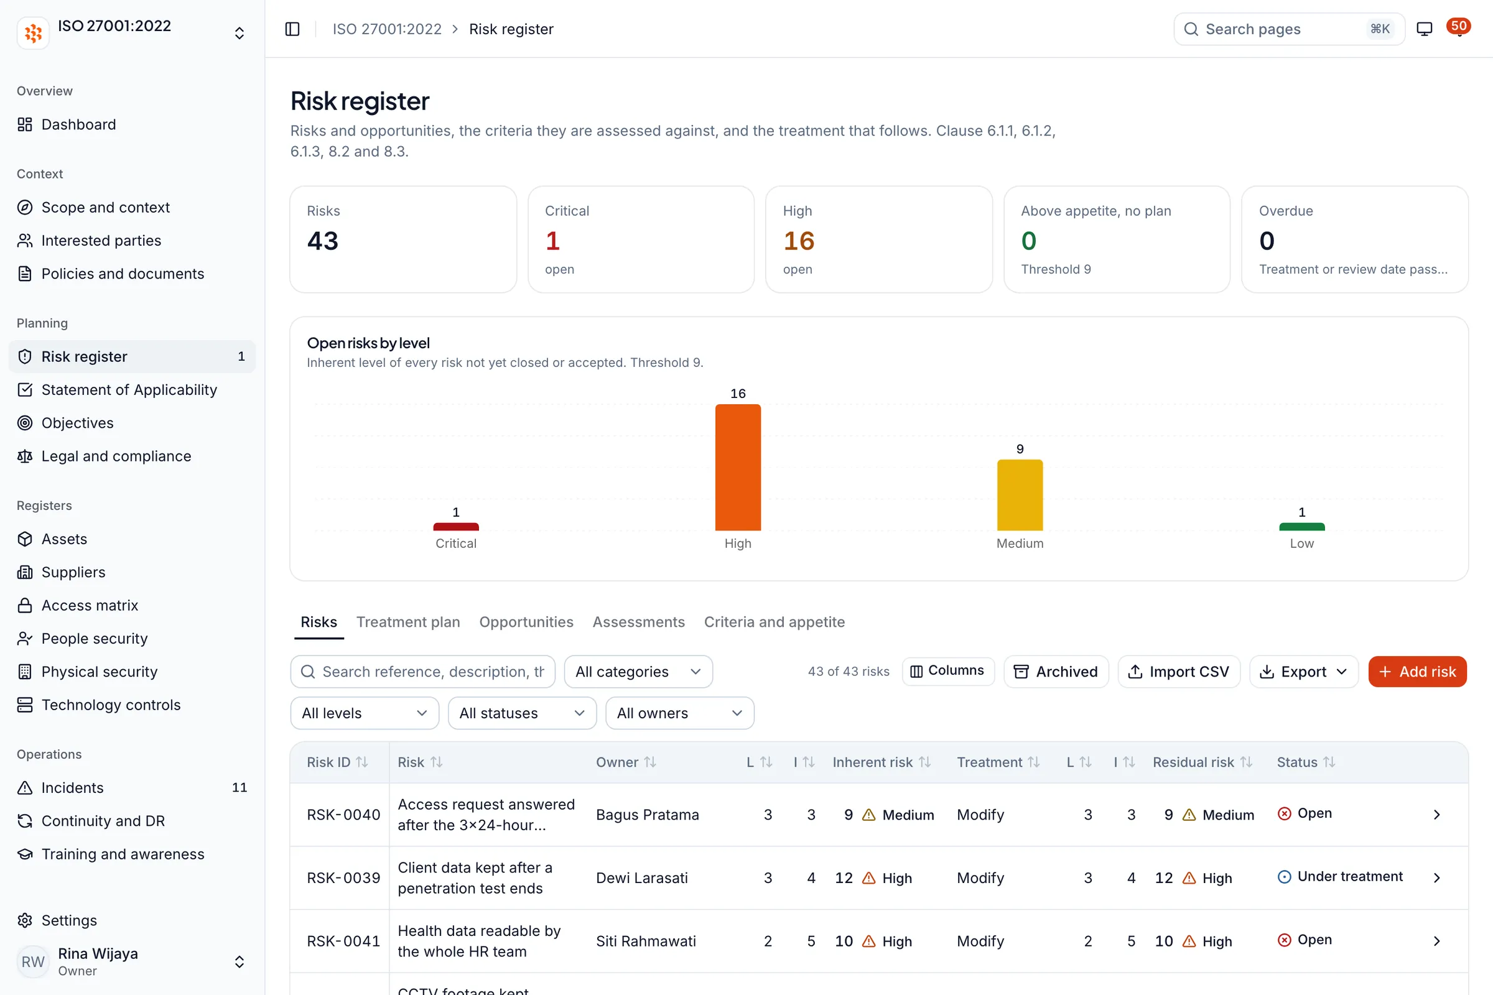Open the Columns chooser
The height and width of the screenshot is (995, 1493).
tap(947, 671)
